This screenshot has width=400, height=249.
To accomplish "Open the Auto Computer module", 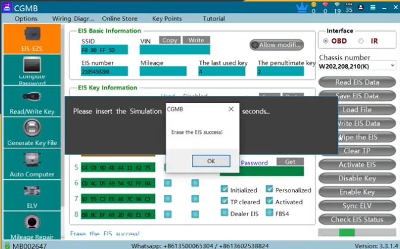I will (x=31, y=164).
